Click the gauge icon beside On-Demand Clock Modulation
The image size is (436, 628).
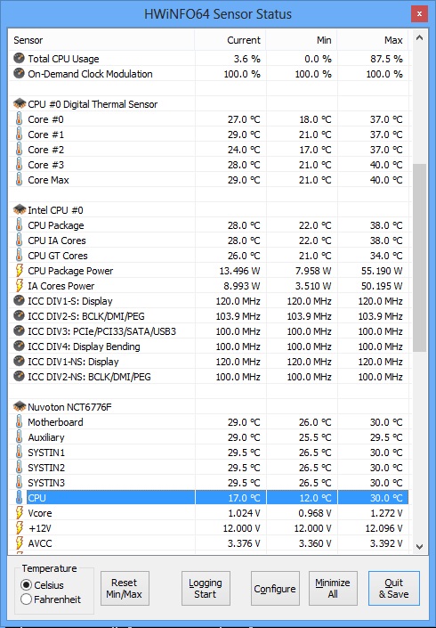19,74
